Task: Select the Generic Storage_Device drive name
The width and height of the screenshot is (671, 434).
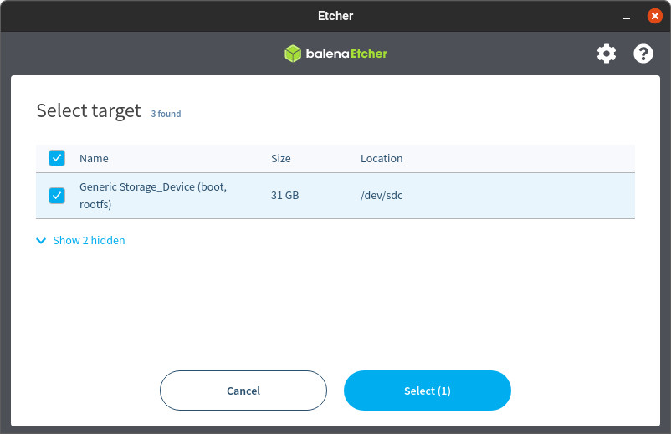Action: click(x=152, y=196)
